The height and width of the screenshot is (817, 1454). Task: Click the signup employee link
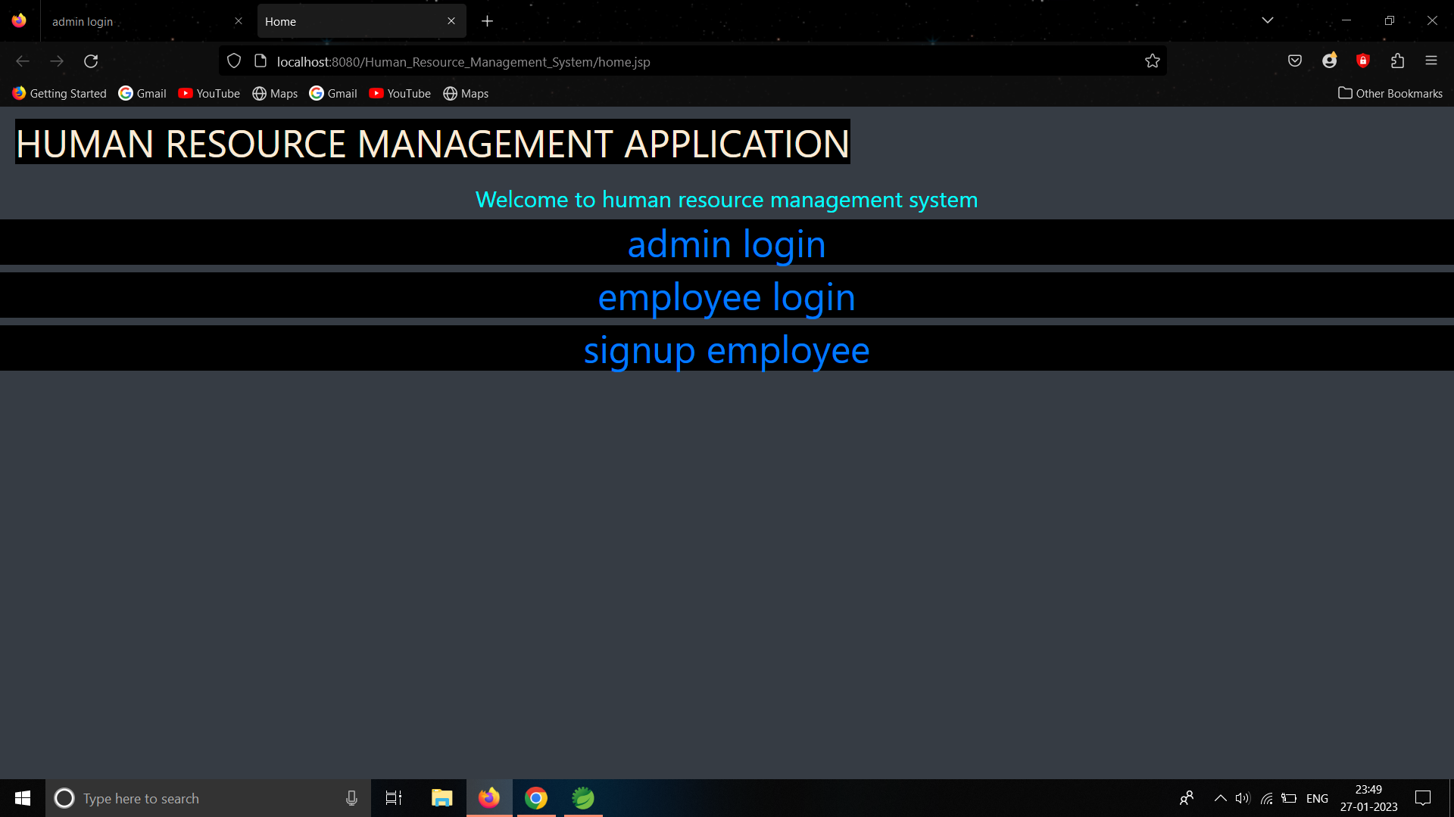726,349
